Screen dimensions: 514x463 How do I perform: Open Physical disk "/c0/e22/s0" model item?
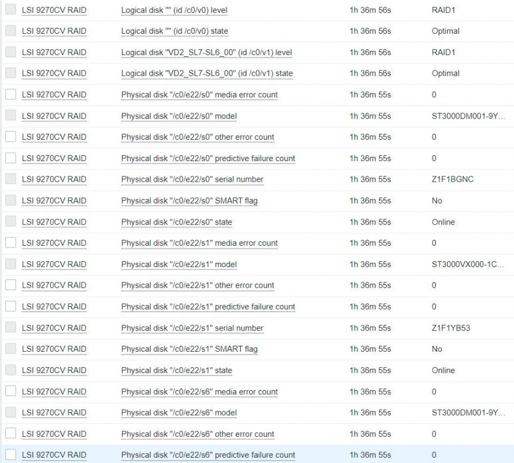click(179, 116)
